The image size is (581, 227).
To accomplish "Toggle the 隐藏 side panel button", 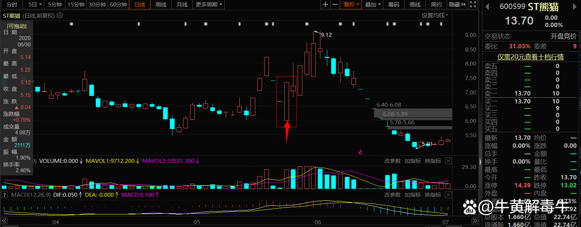I will (457, 4).
